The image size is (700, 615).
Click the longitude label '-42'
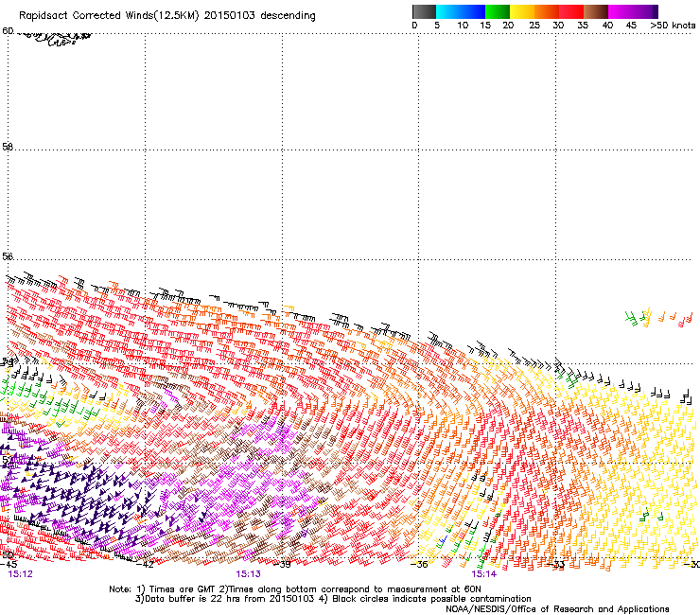(145, 565)
